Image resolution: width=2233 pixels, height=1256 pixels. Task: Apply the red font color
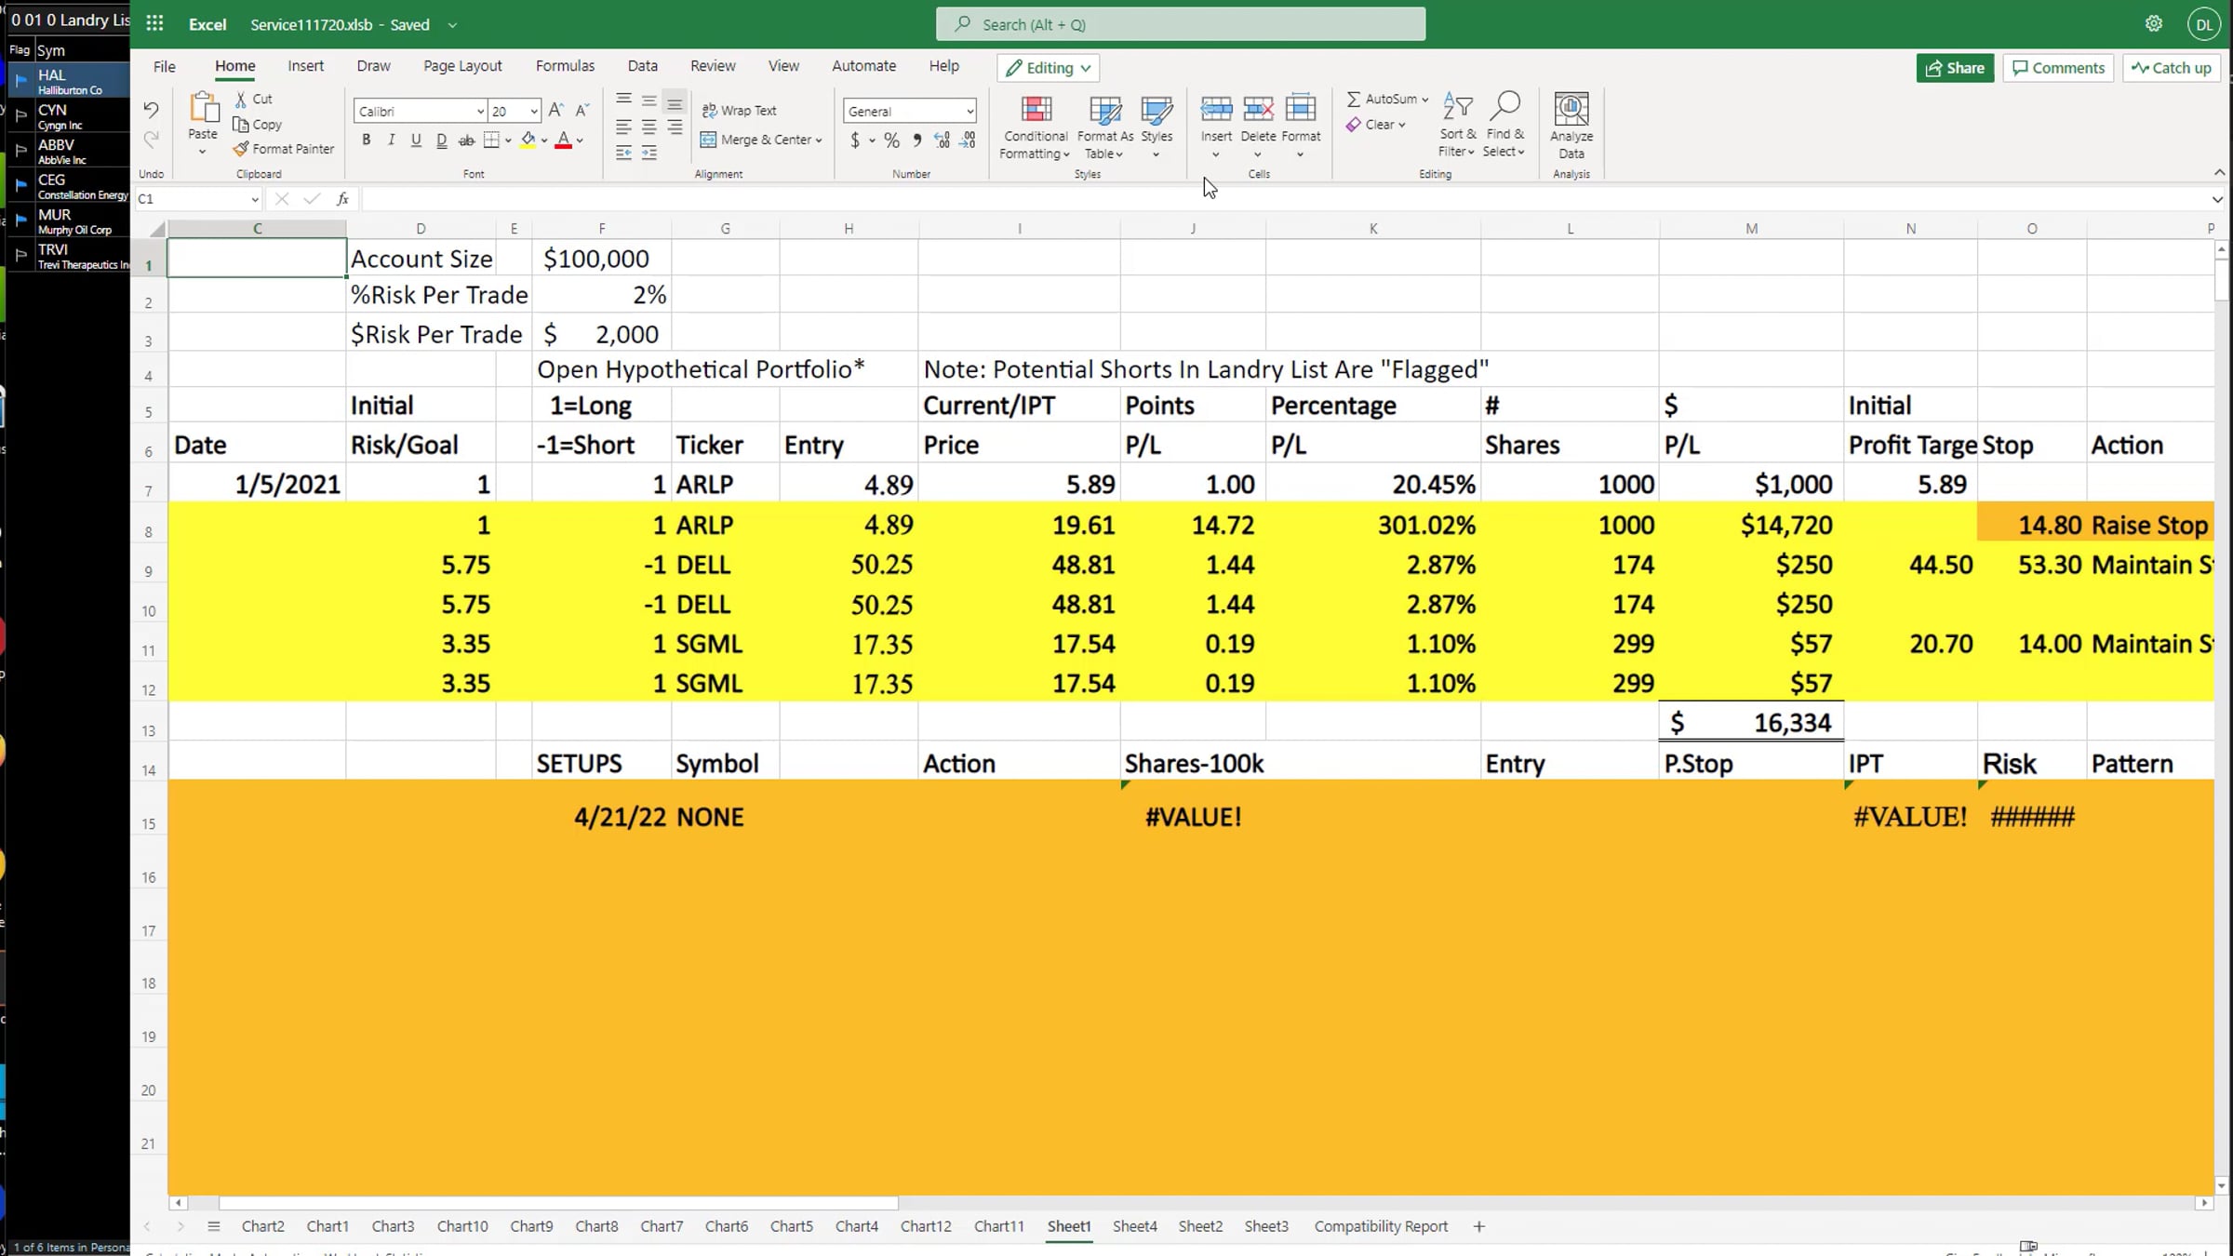[563, 140]
